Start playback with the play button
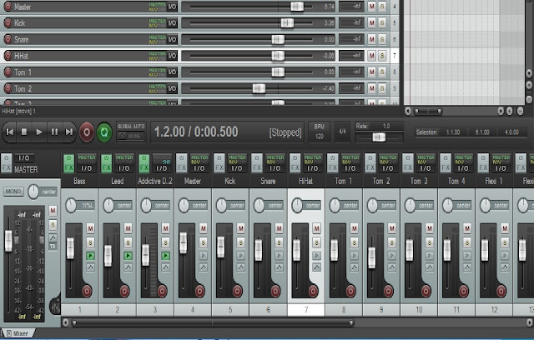Image resolution: width=534 pixels, height=340 pixels. pos(39,132)
